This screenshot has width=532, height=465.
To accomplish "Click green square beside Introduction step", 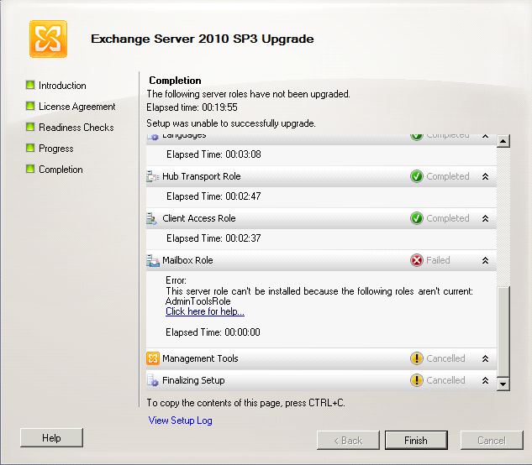I will tap(30, 85).
